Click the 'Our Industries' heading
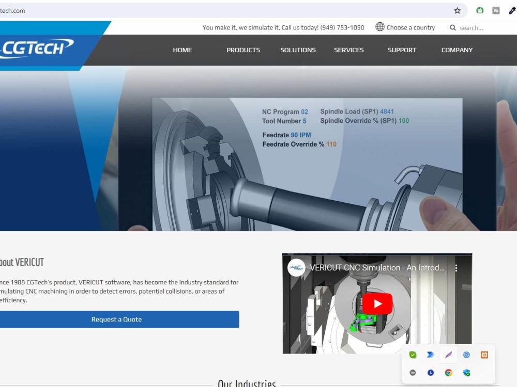 (x=247, y=383)
